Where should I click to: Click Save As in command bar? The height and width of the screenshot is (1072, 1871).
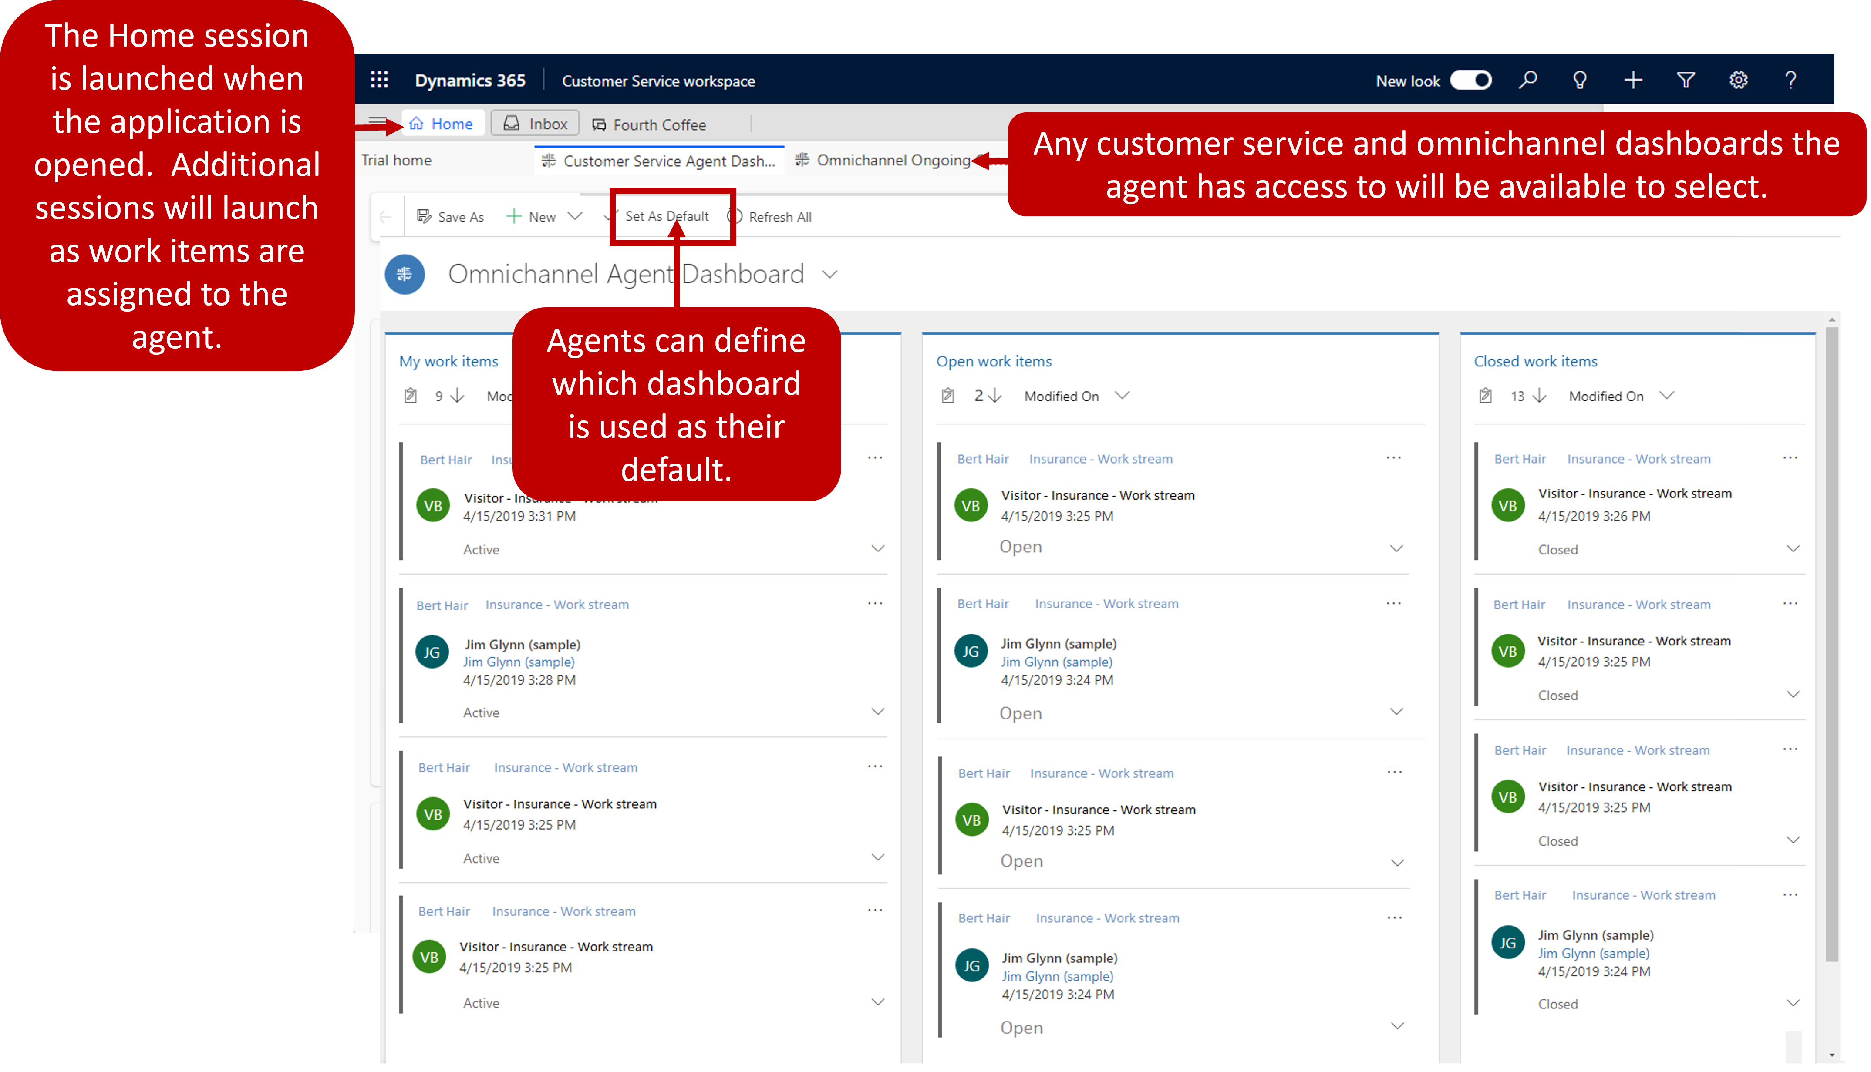click(450, 216)
